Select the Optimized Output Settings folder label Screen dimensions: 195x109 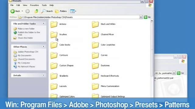113,97
